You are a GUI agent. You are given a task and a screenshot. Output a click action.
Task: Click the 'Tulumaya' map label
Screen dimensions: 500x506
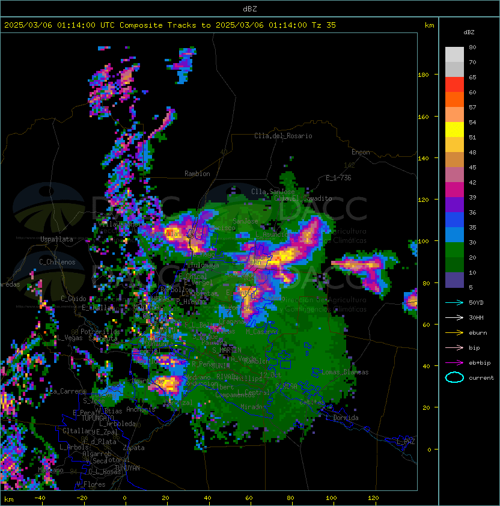tap(205, 265)
